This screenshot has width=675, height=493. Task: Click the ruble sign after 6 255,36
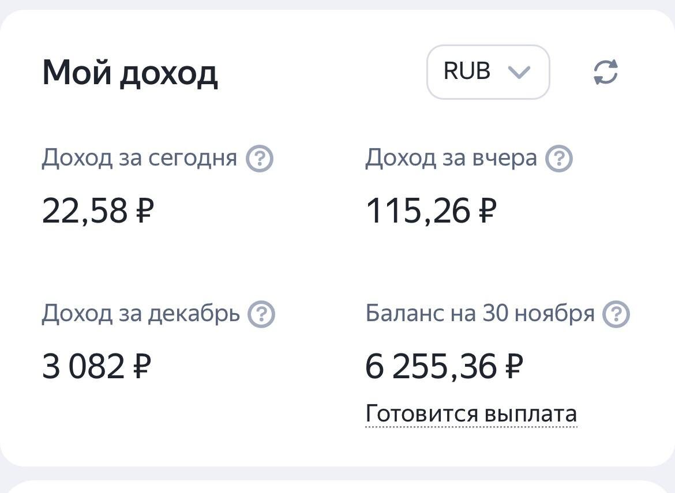click(514, 366)
